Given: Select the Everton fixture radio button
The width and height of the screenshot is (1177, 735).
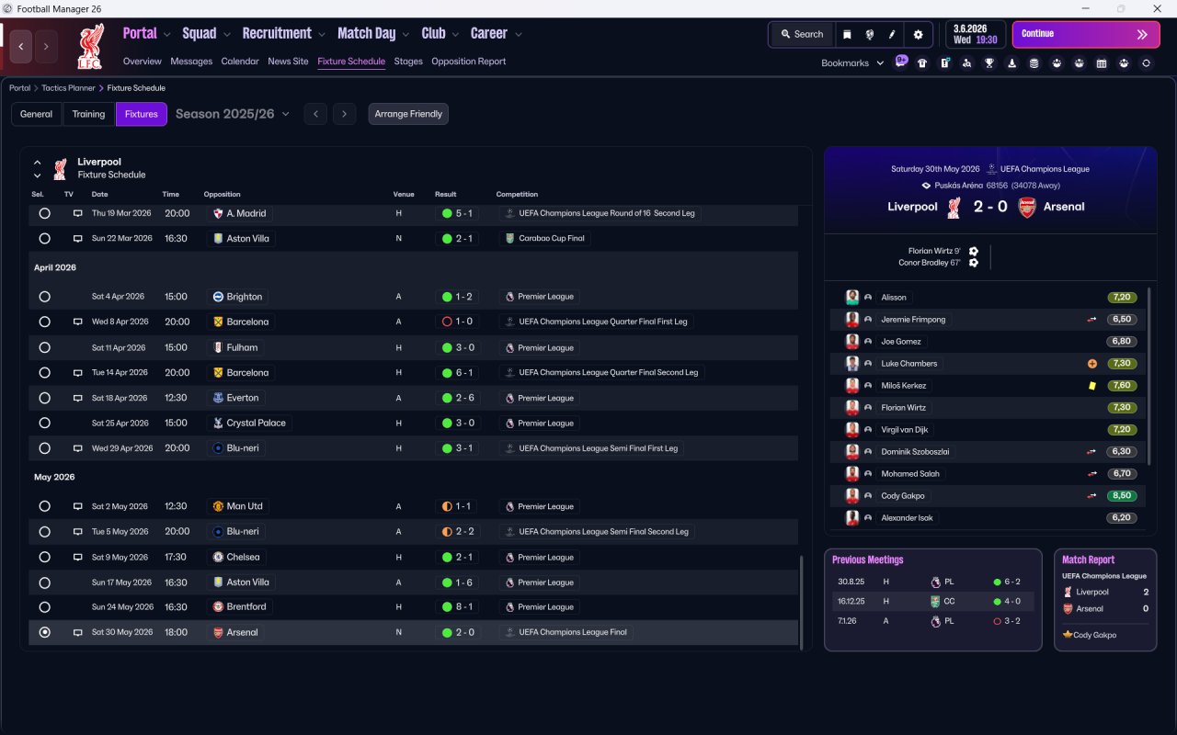Looking at the screenshot, I should pos(44,398).
